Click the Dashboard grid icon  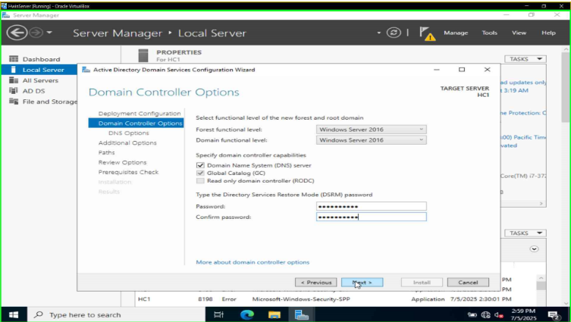(x=14, y=59)
